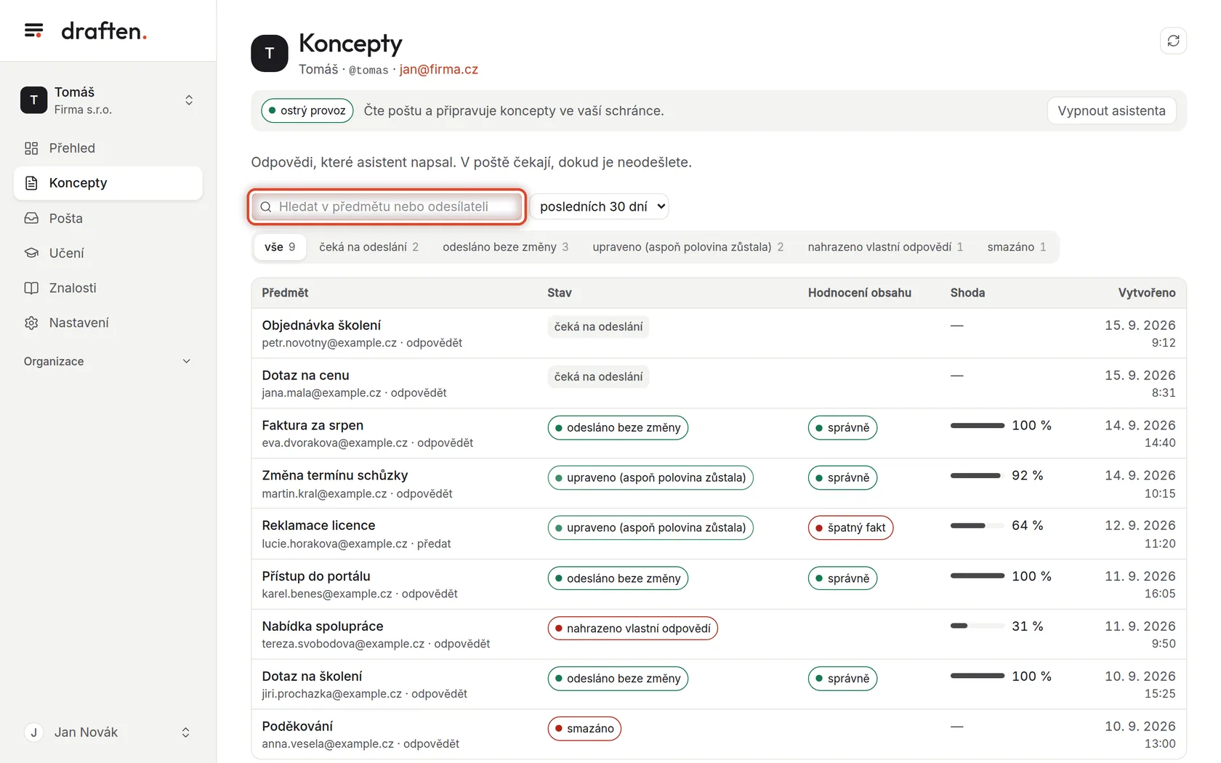Open Učení via its graduation cap icon
Image resolution: width=1221 pixels, height=763 pixels.
point(31,253)
